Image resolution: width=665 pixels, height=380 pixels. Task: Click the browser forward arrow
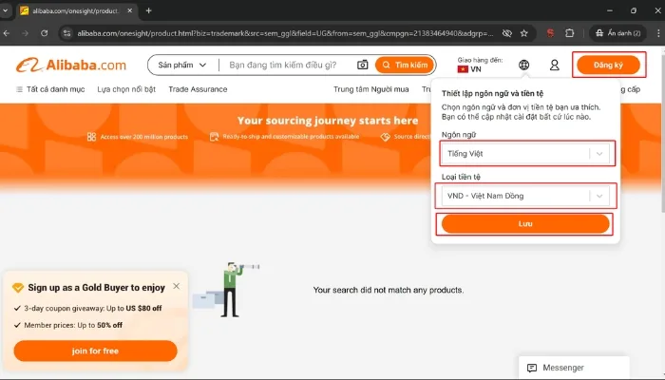26,33
